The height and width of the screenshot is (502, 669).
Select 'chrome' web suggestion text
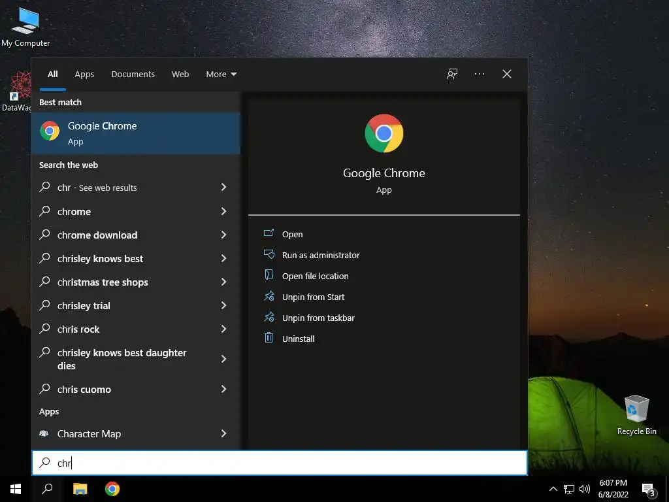74,211
